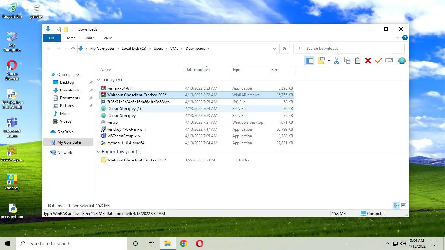Select the MSTeamsSetup_c_w_ file
The height and width of the screenshot is (250, 445).
(x=196, y=136)
